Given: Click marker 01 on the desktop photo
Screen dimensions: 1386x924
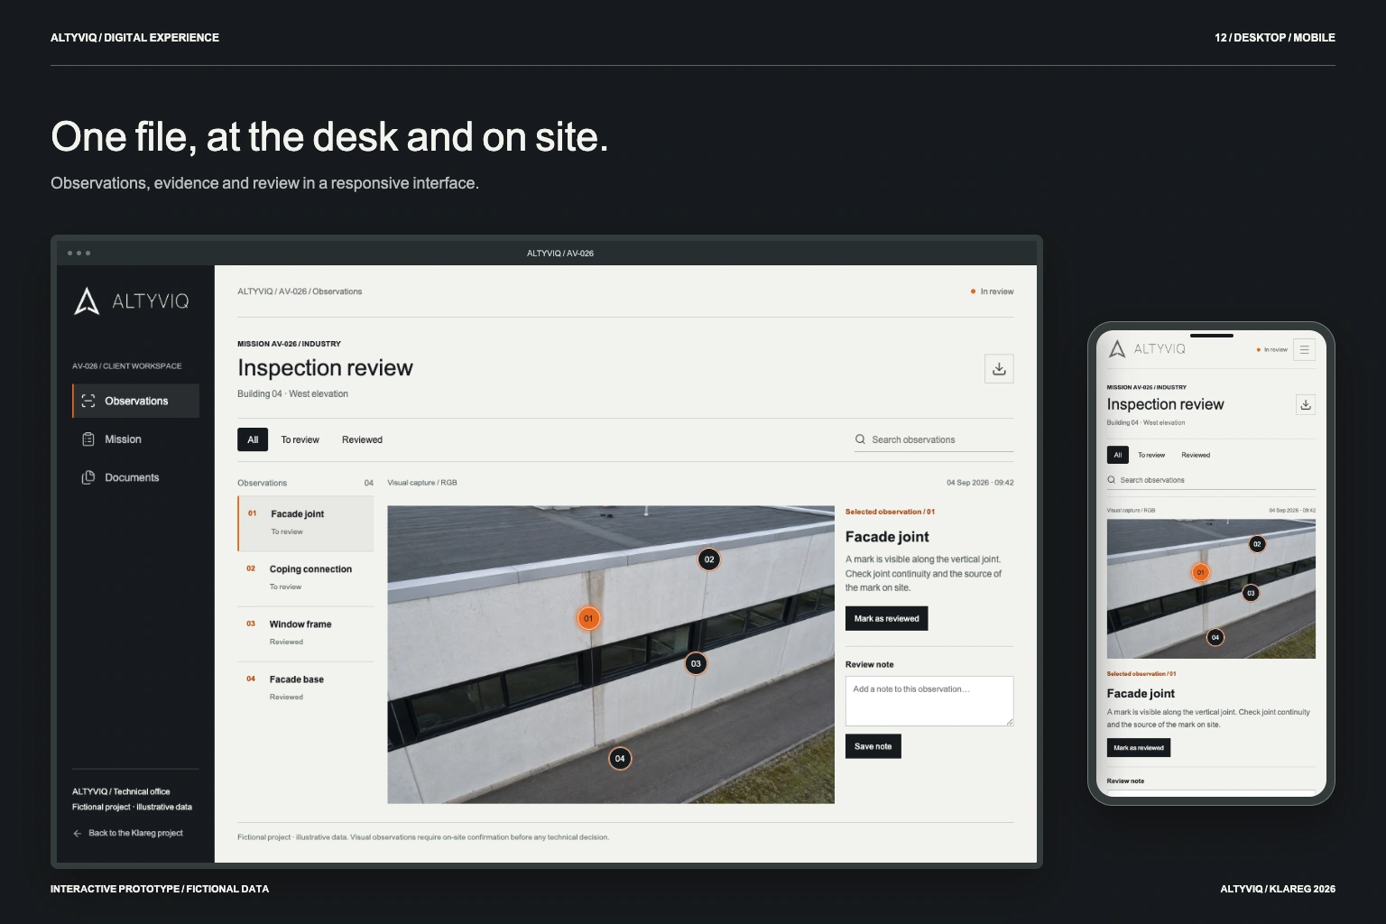Looking at the screenshot, I should pyautogui.click(x=588, y=618).
